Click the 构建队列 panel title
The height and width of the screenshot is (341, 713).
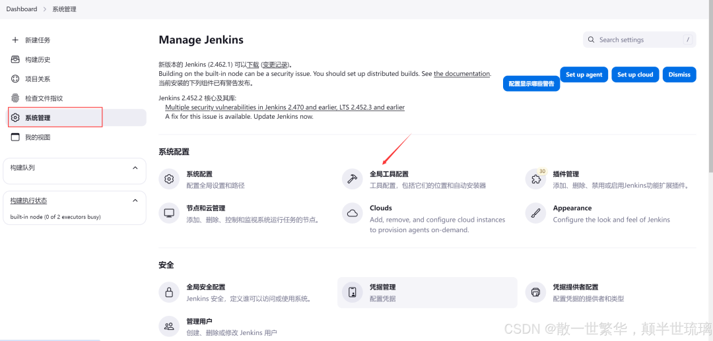(x=22, y=168)
